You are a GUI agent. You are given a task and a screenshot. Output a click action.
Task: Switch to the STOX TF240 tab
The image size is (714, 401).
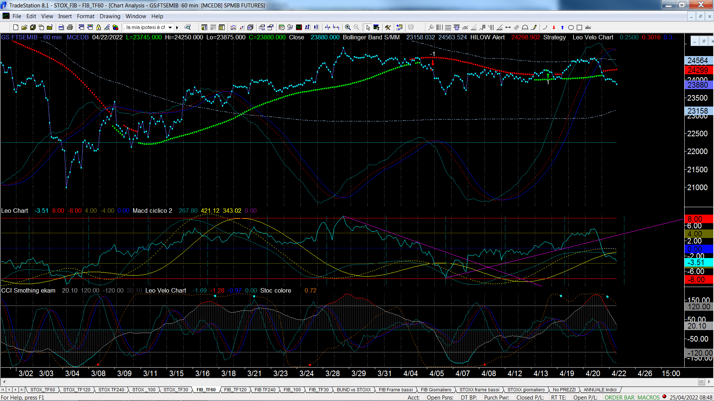111,390
